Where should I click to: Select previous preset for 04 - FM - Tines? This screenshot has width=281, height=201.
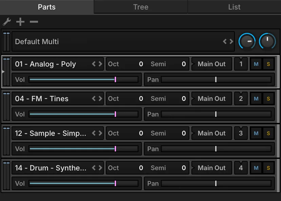(x=94, y=98)
